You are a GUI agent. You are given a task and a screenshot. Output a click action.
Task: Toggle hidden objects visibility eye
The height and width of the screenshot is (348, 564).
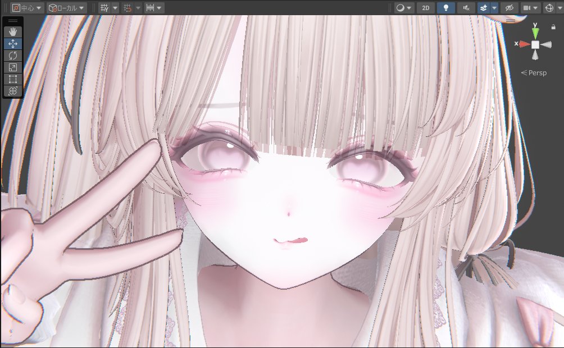(510, 7)
